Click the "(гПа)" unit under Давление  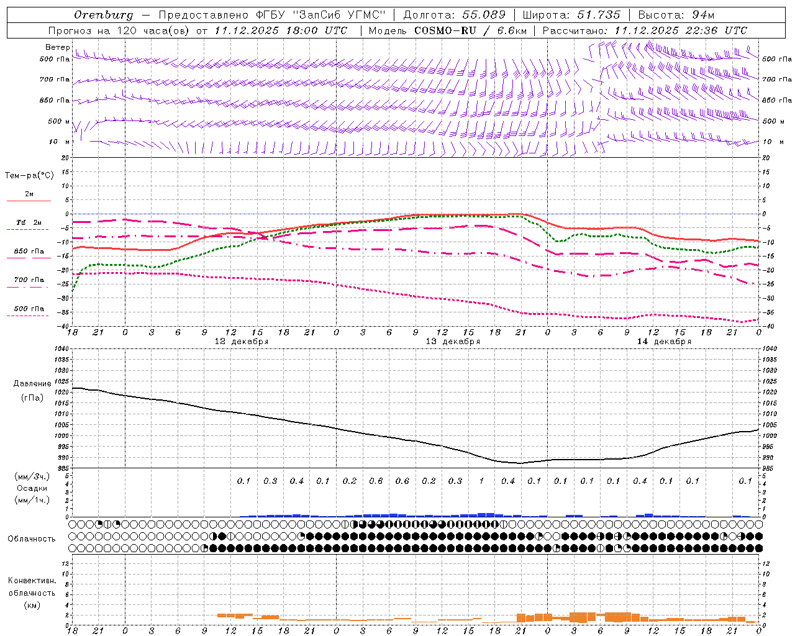(x=32, y=398)
